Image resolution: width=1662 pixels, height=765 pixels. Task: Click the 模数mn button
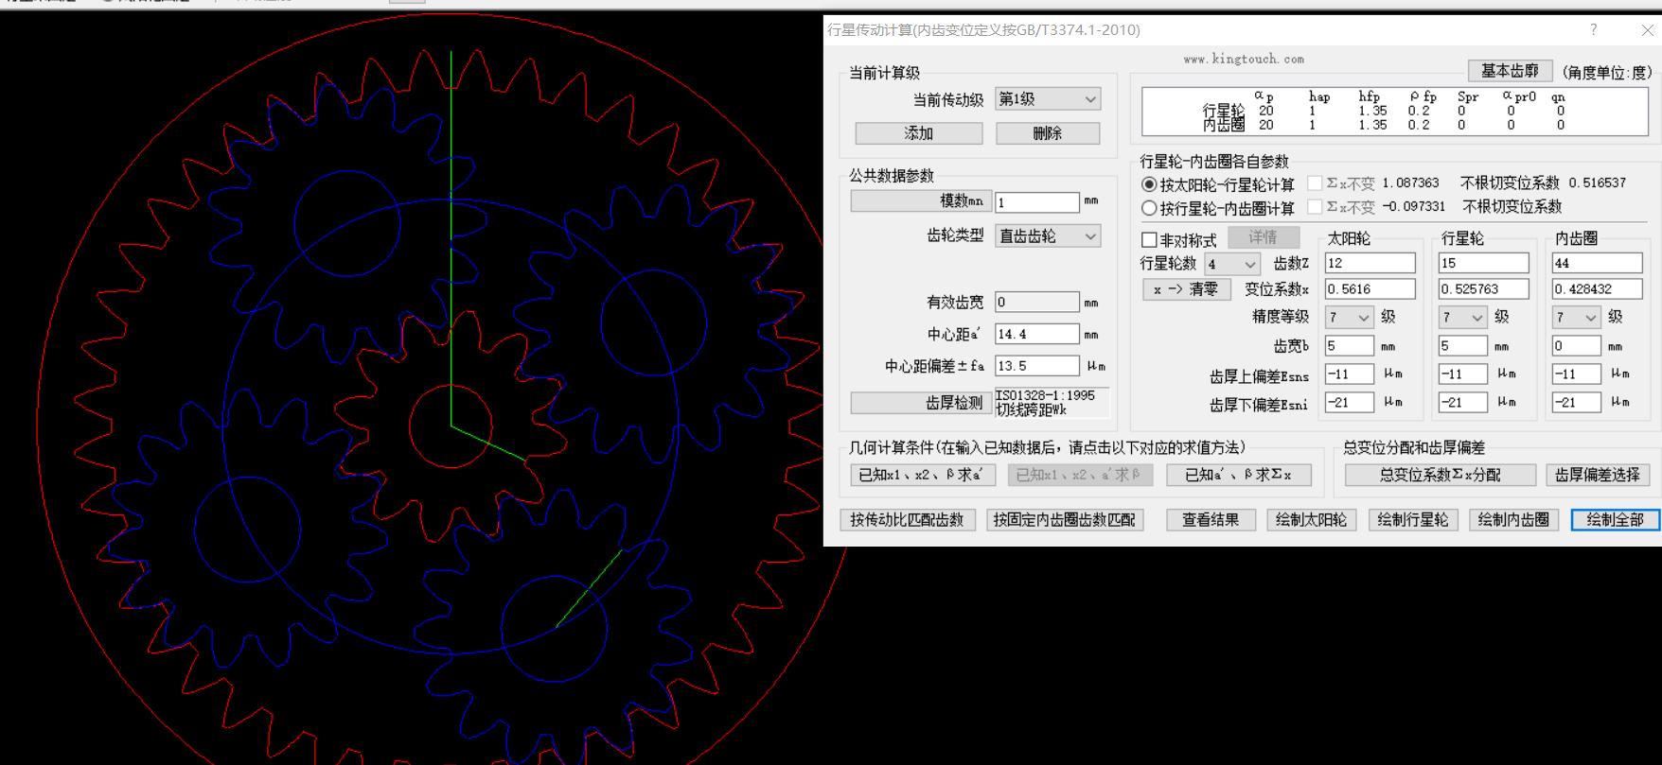point(921,200)
